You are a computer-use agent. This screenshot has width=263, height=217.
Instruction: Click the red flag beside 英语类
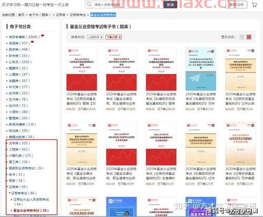32,42
